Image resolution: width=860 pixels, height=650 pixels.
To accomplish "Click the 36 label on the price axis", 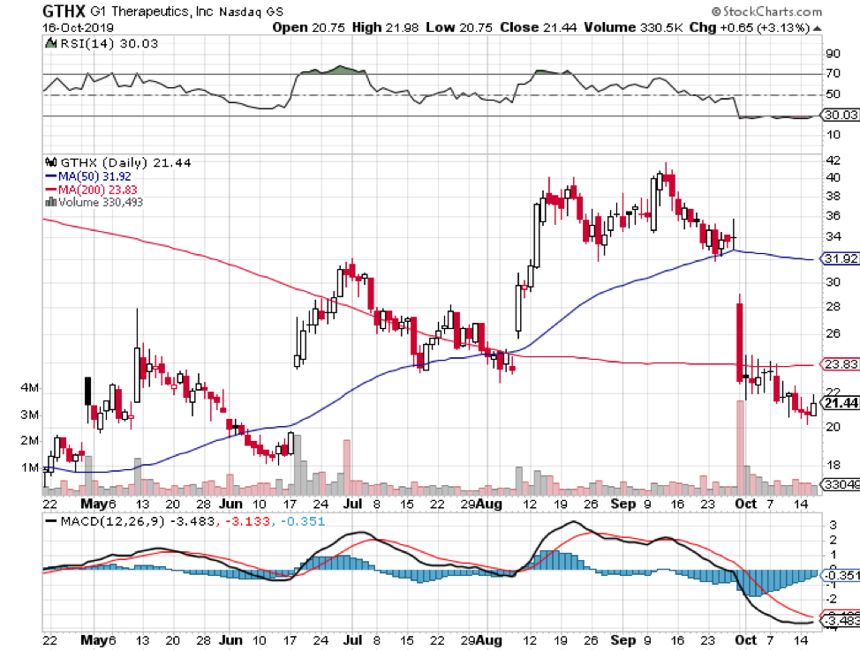I will pos(834,216).
